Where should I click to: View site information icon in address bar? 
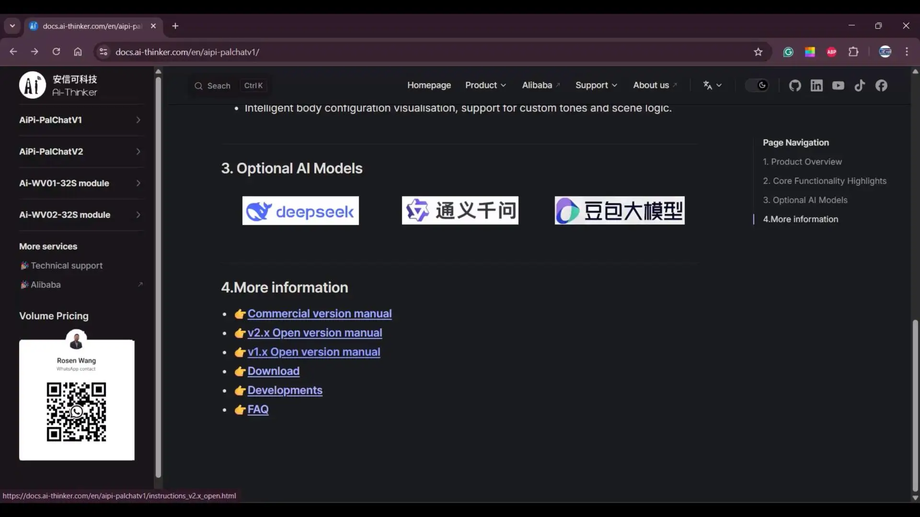pos(103,52)
